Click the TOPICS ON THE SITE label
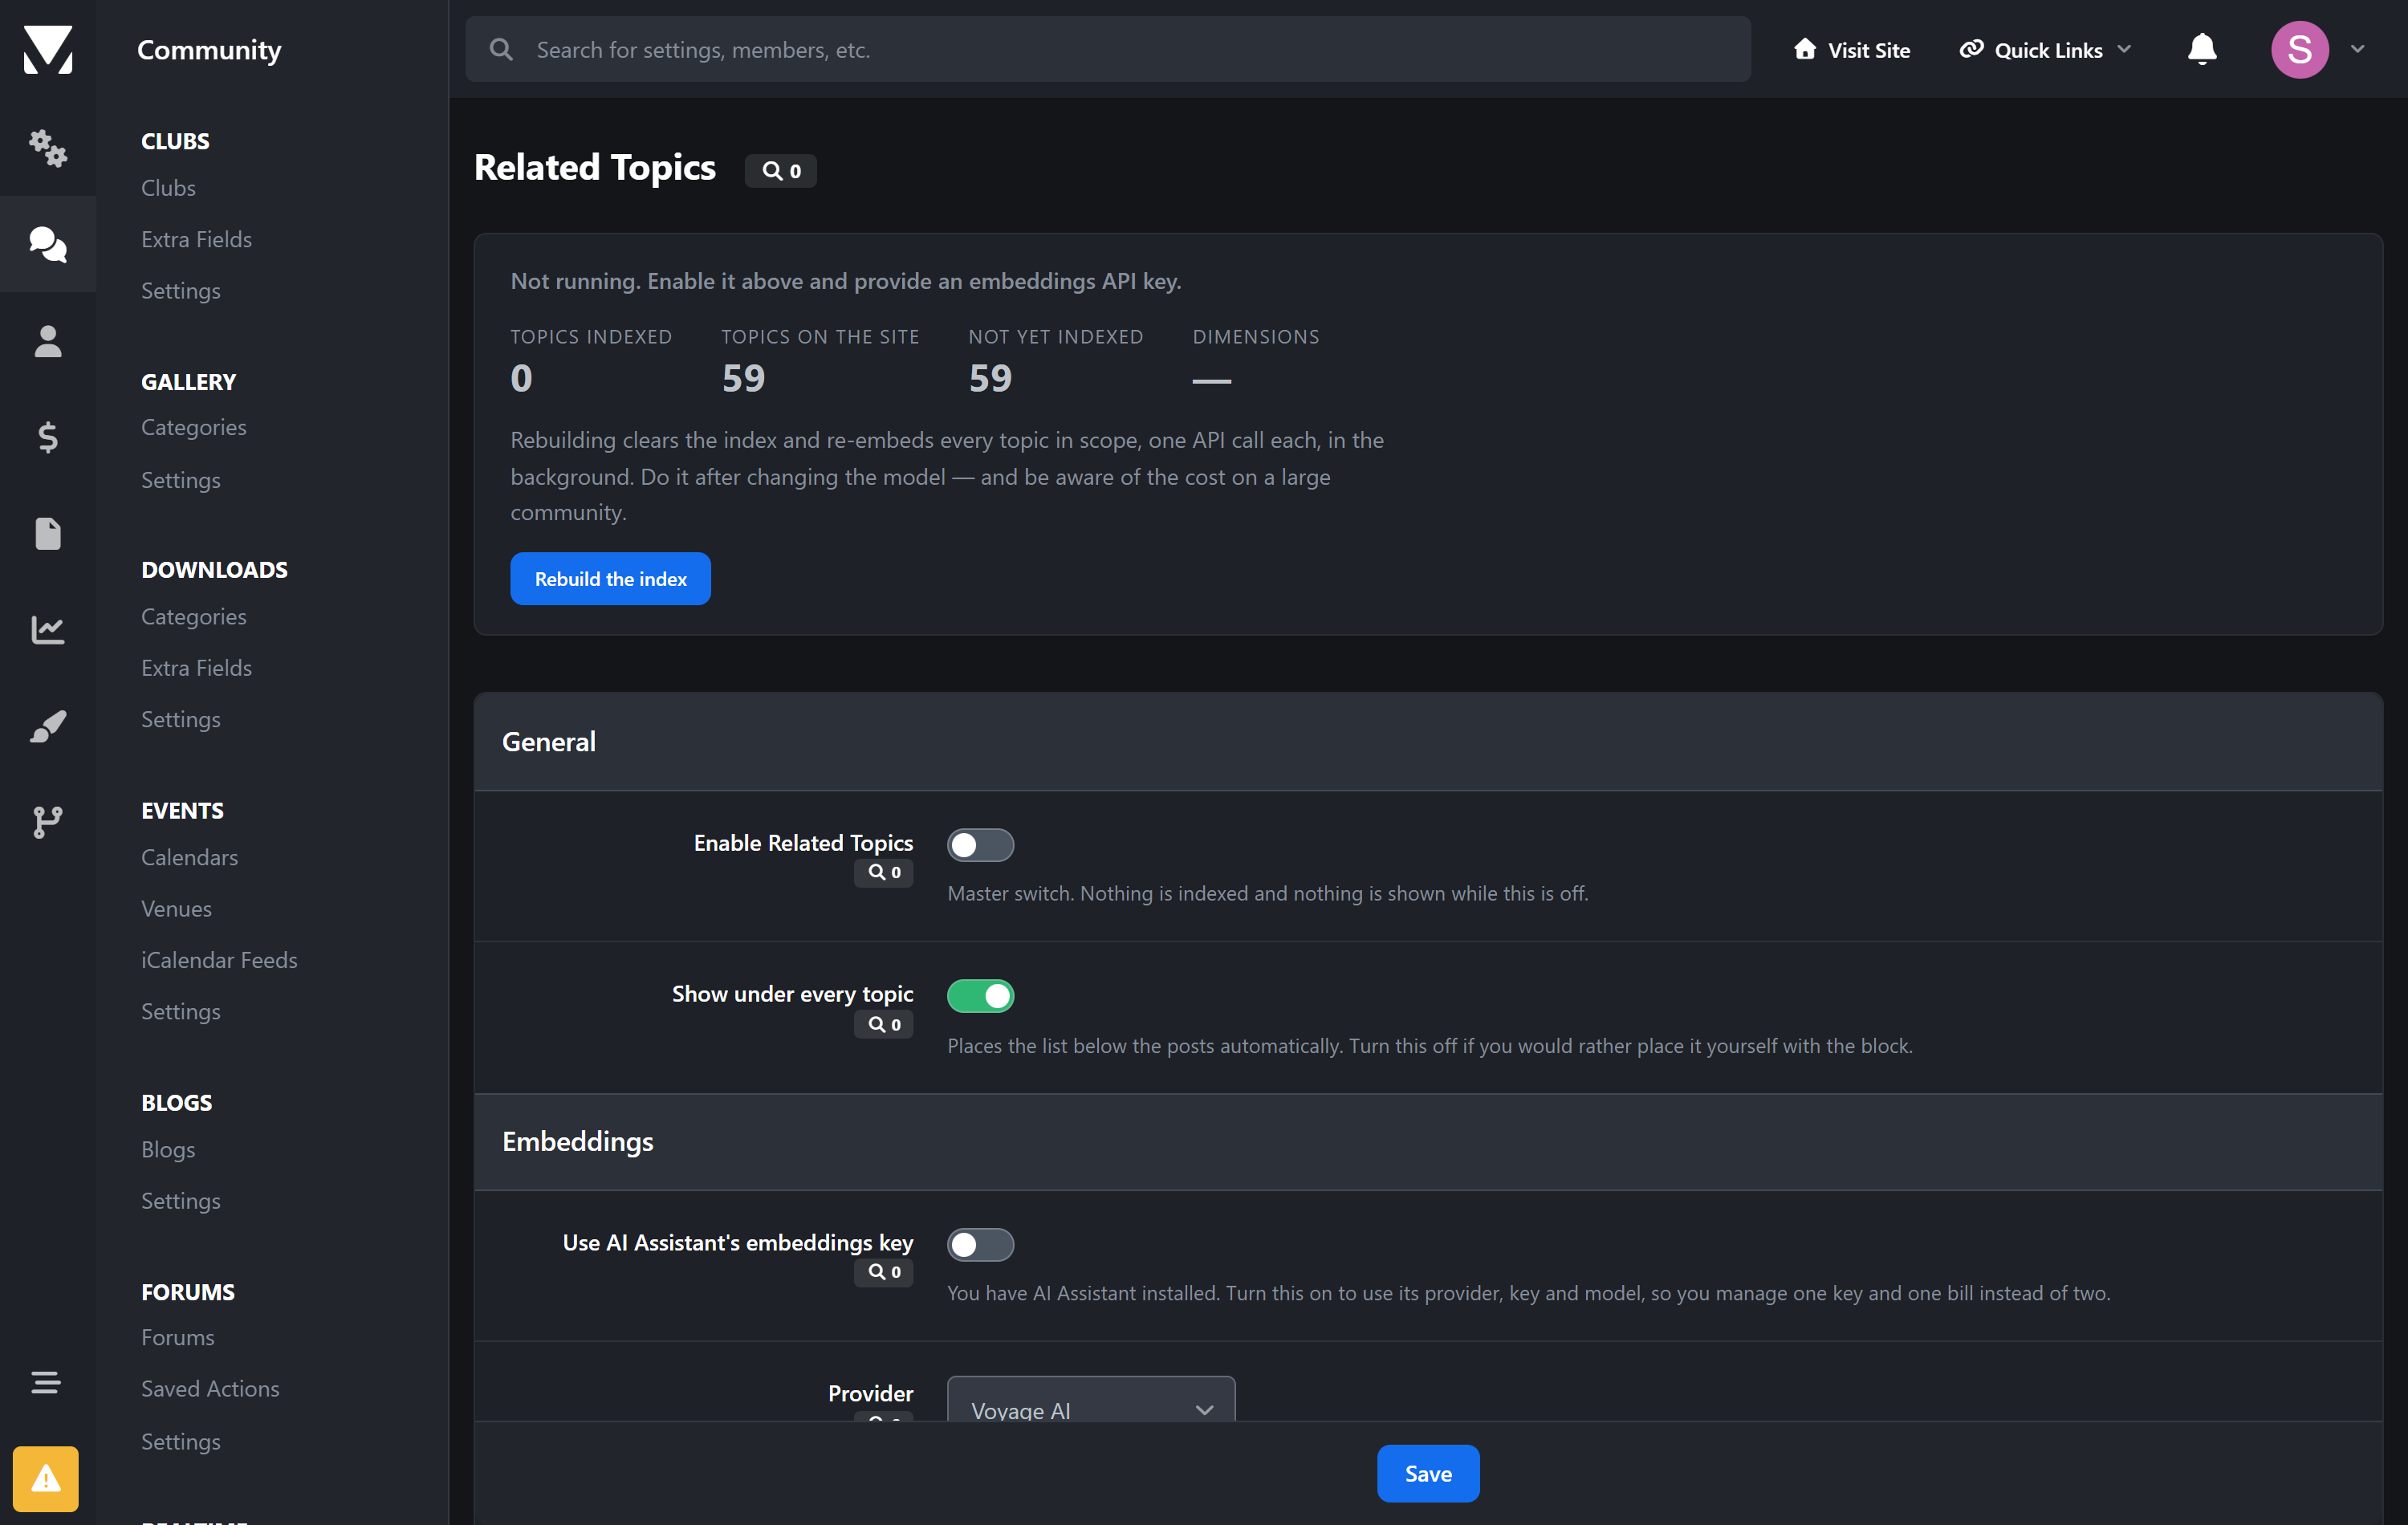Image resolution: width=2408 pixels, height=1525 pixels. pyautogui.click(x=821, y=337)
